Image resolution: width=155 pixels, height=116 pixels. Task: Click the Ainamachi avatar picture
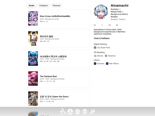click(x=101, y=12)
